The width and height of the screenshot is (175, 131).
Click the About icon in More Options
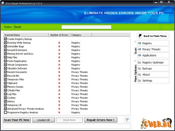[x=139, y=75]
